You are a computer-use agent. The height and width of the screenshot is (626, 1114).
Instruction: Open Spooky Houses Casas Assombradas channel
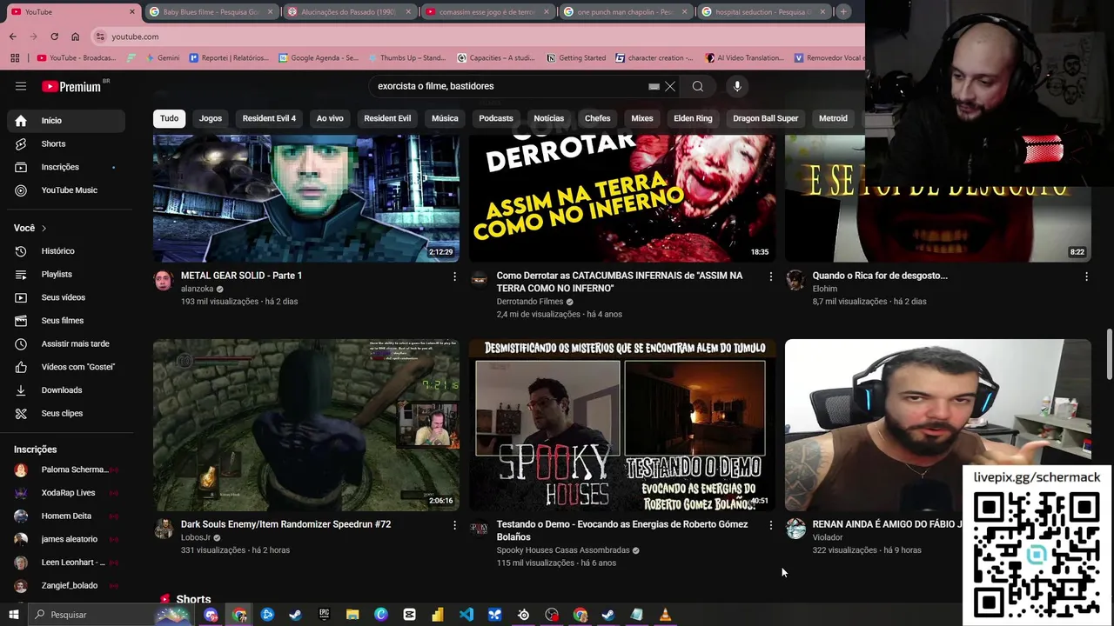click(x=563, y=550)
